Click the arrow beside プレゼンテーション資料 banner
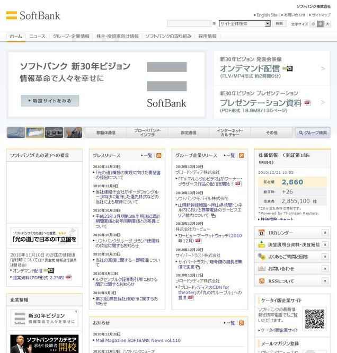 [323, 102]
